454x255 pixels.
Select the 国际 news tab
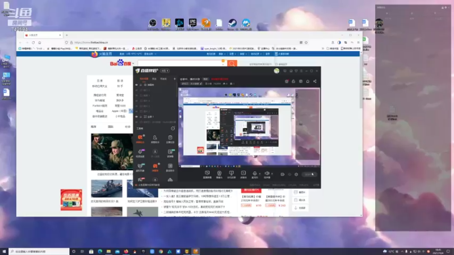pos(111,126)
